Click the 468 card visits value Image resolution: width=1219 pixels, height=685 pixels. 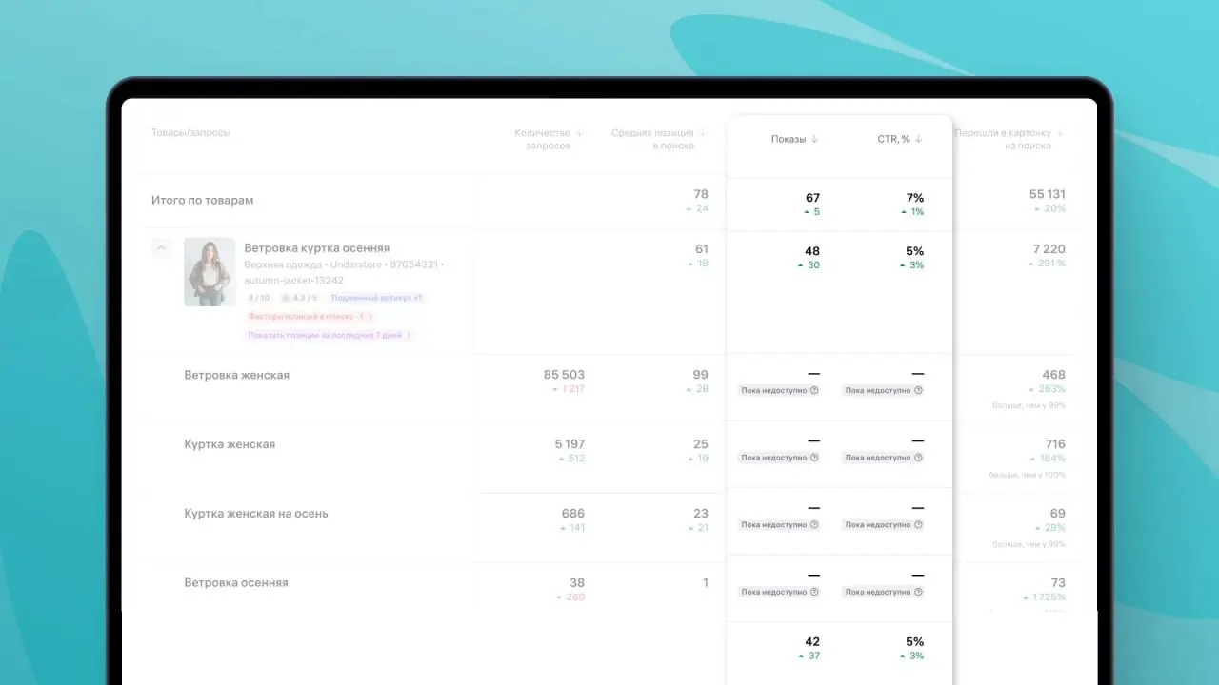1054,375
